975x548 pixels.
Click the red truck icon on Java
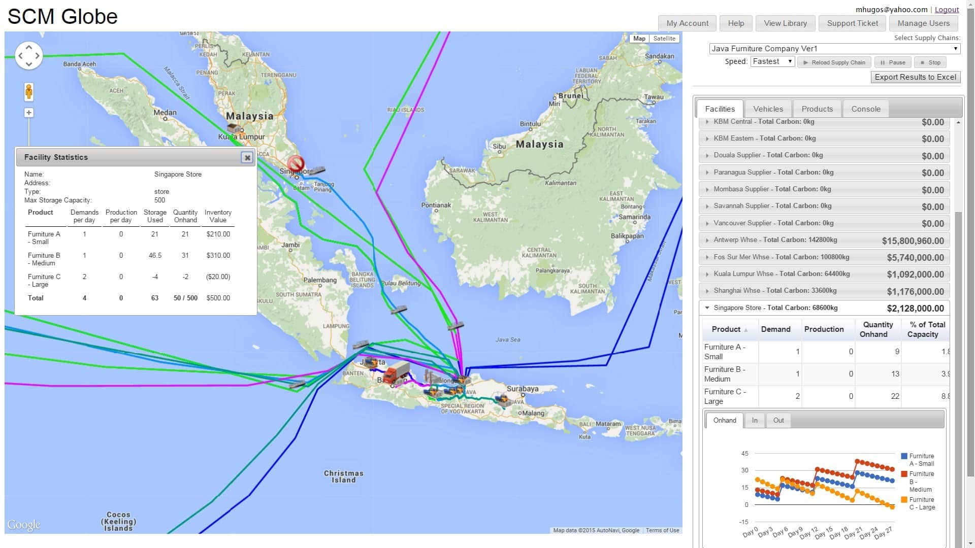point(397,372)
